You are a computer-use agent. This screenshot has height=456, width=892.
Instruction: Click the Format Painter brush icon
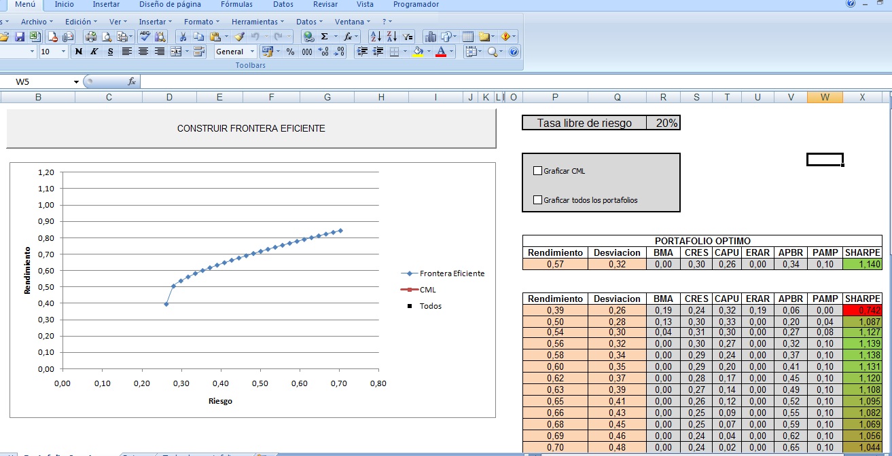point(240,37)
